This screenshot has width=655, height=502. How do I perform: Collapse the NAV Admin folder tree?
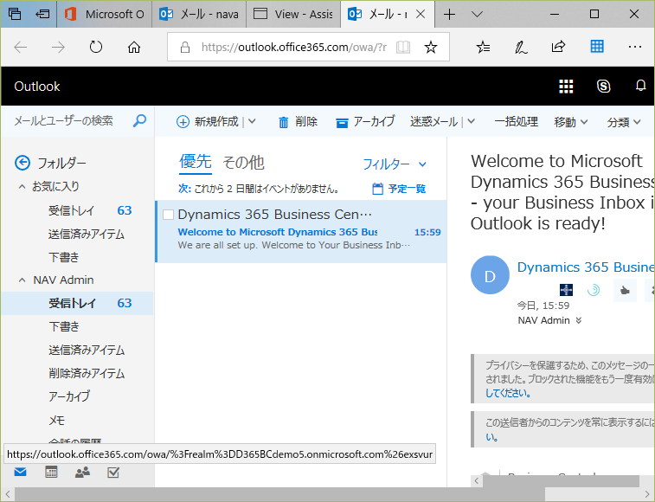(x=22, y=280)
